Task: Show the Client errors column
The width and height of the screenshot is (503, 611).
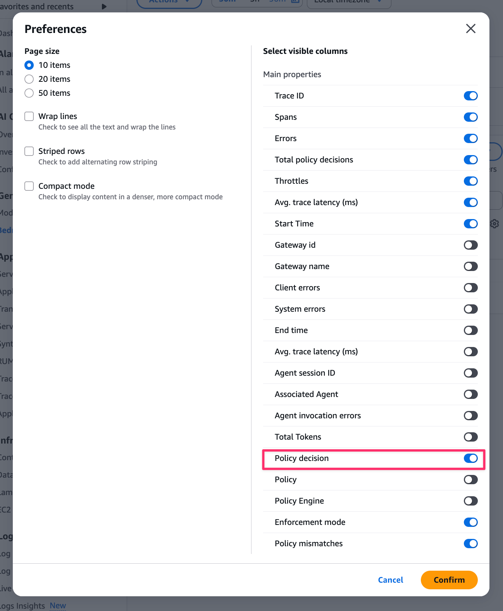Action: click(x=470, y=288)
